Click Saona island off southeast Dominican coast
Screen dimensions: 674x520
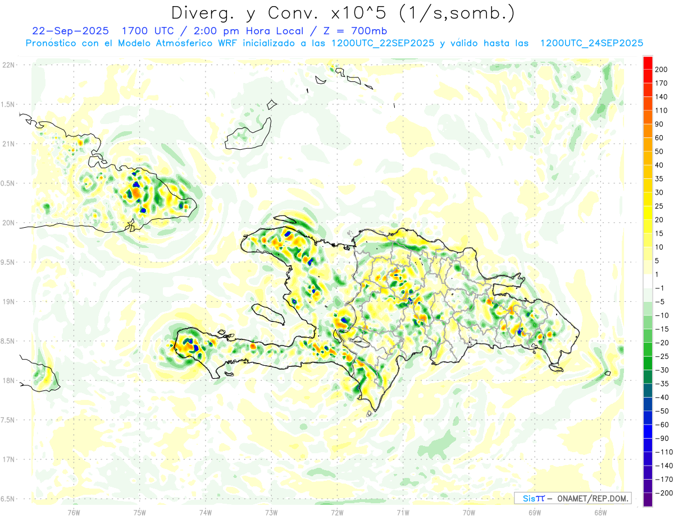click(556, 368)
